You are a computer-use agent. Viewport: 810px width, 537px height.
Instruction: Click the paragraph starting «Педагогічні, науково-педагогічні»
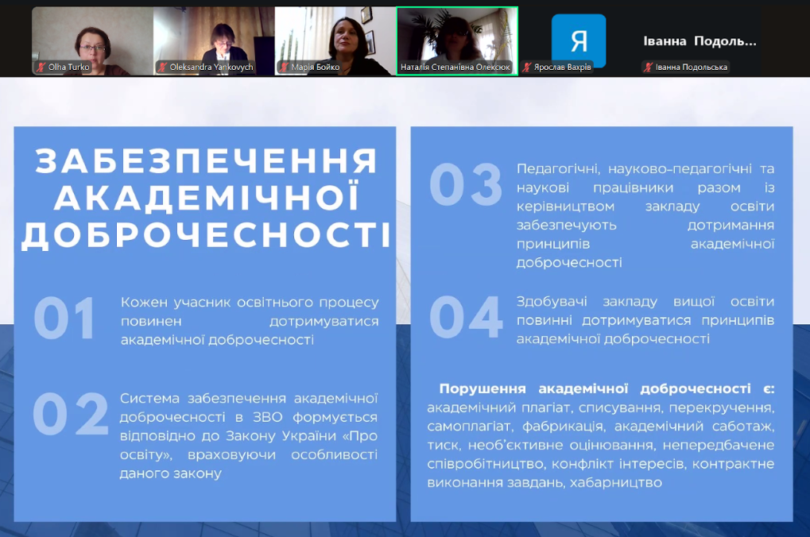[x=645, y=214]
